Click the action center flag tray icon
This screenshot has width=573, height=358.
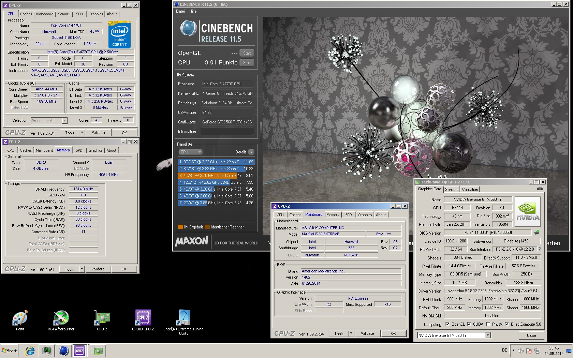[529, 351]
